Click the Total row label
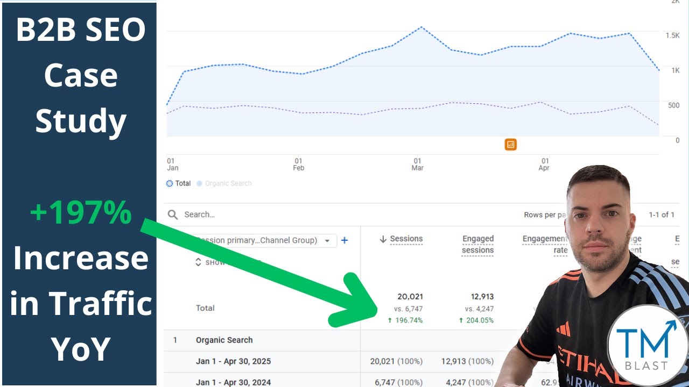The image size is (689, 387). (205, 308)
